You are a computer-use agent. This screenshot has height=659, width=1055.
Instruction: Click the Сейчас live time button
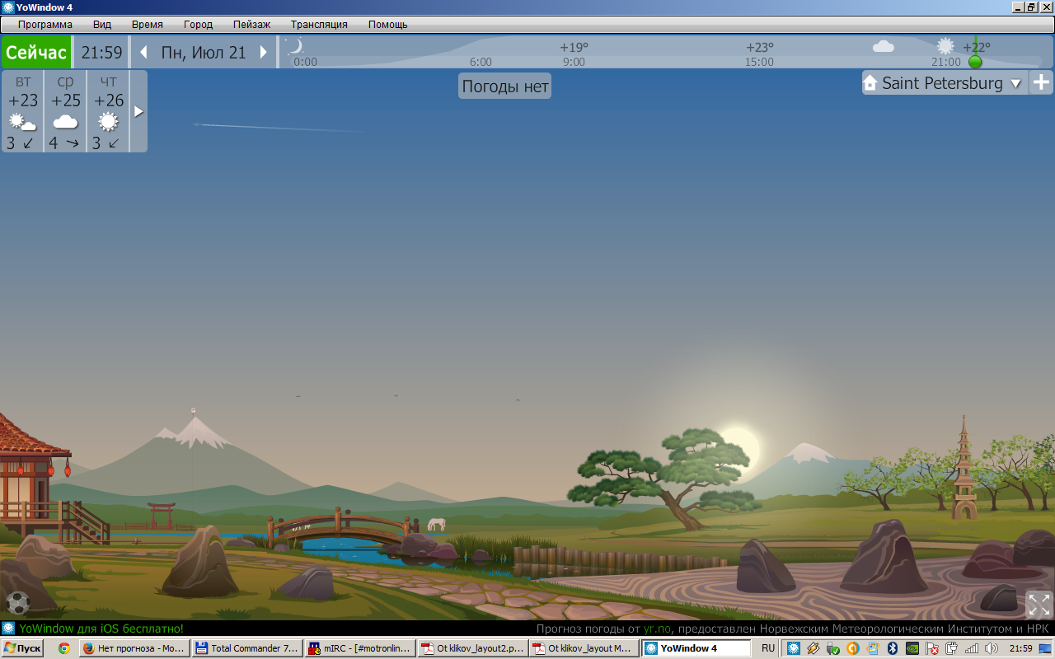coord(36,53)
